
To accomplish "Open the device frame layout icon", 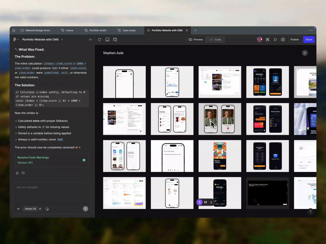I will click(x=115, y=40).
